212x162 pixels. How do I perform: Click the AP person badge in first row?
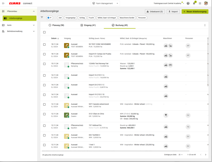188,46
